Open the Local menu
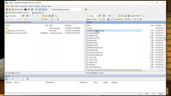This screenshot has height=96, width=171. [x=8, y=6]
